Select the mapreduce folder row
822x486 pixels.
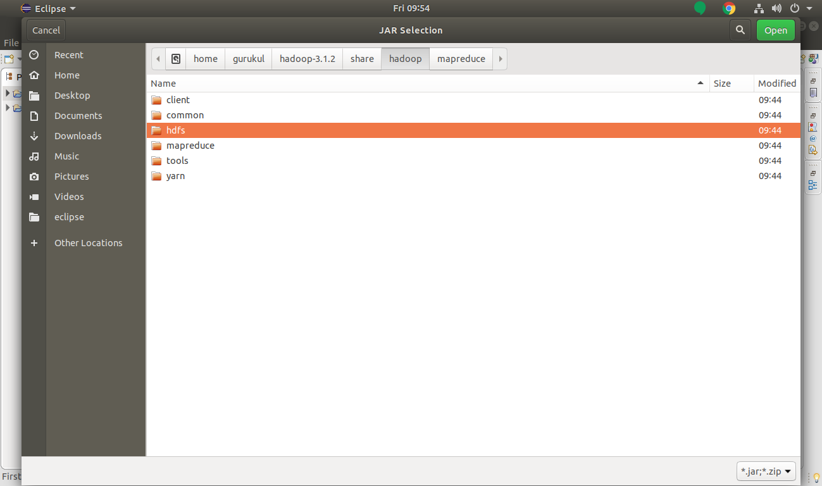[x=473, y=146]
